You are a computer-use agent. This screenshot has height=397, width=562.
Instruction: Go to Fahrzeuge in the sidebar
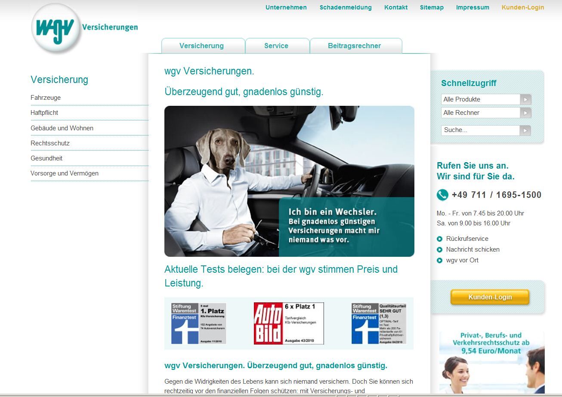[46, 98]
